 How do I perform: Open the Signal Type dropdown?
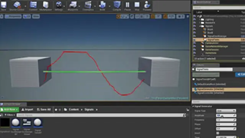tap(226, 111)
